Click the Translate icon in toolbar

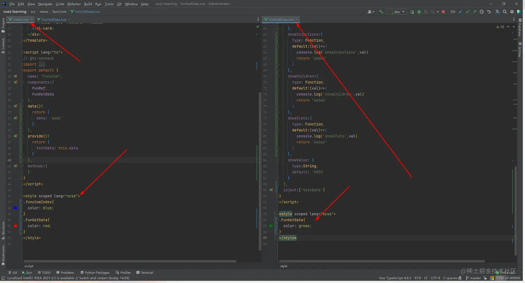coord(498,12)
